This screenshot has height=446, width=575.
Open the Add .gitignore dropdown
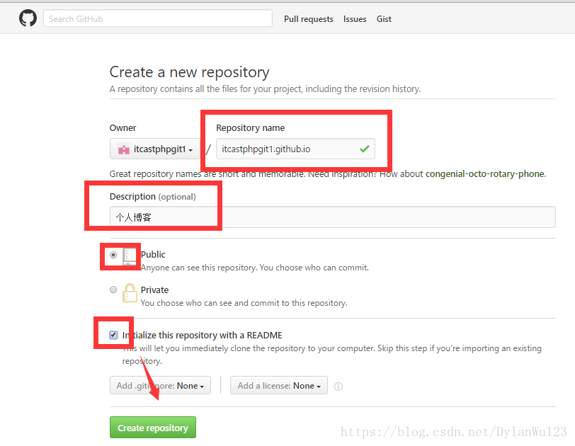pos(160,385)
